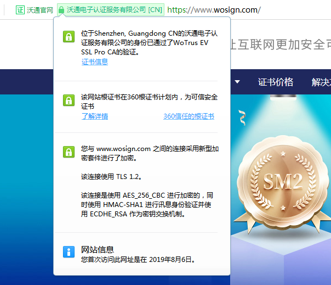The image size is (331, 285).
Task: Click lock icon beside 360 root certificate text
Action: tap(69, 100)
